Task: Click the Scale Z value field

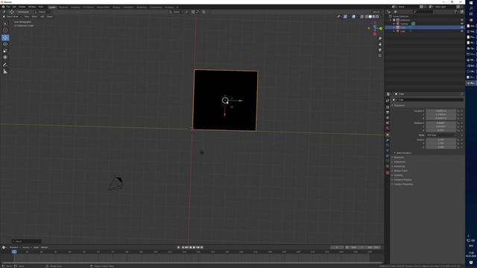Action: coord(440,147)
